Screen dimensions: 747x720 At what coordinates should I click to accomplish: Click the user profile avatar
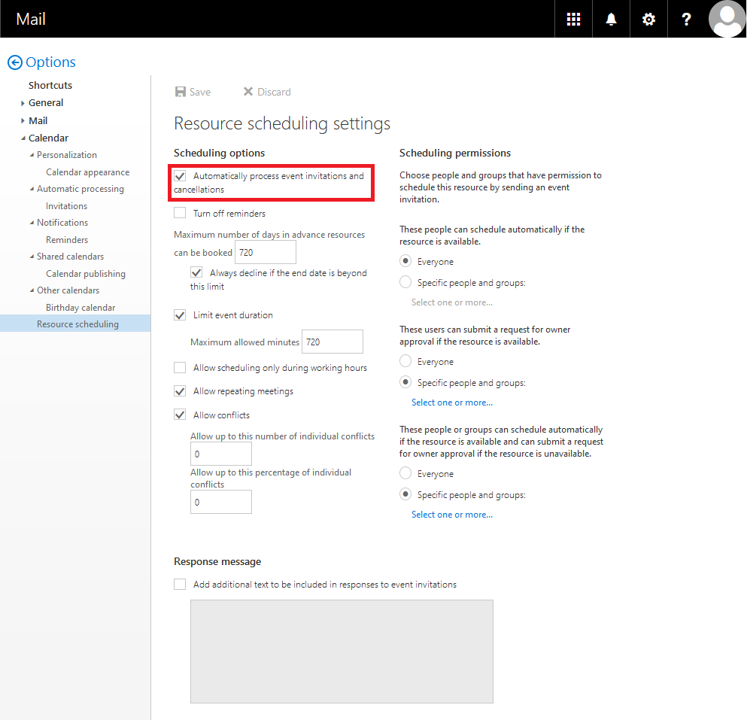coord(727,19)
